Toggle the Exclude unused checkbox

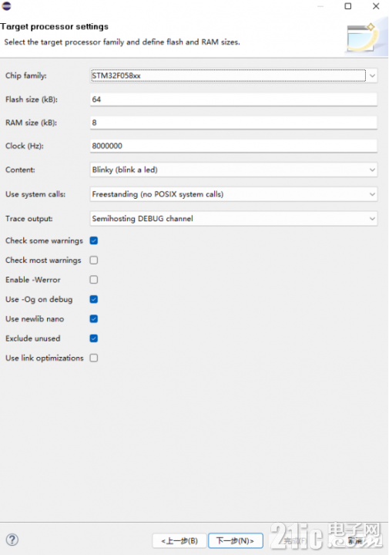click(94, 338)
